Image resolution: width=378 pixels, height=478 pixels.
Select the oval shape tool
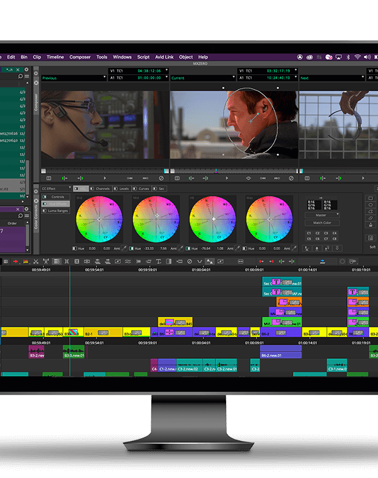370,205
